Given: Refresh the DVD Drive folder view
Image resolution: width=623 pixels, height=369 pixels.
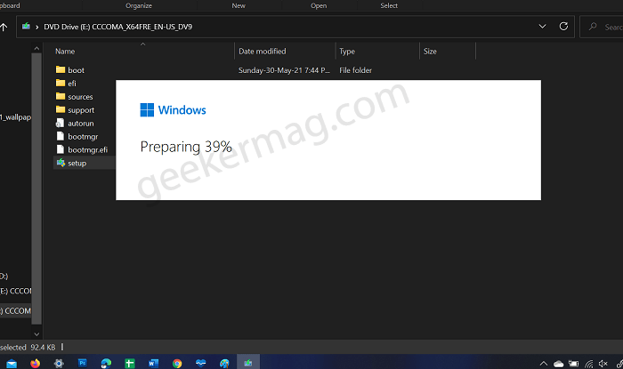Looking at the screenshot, I should [563, 26].
